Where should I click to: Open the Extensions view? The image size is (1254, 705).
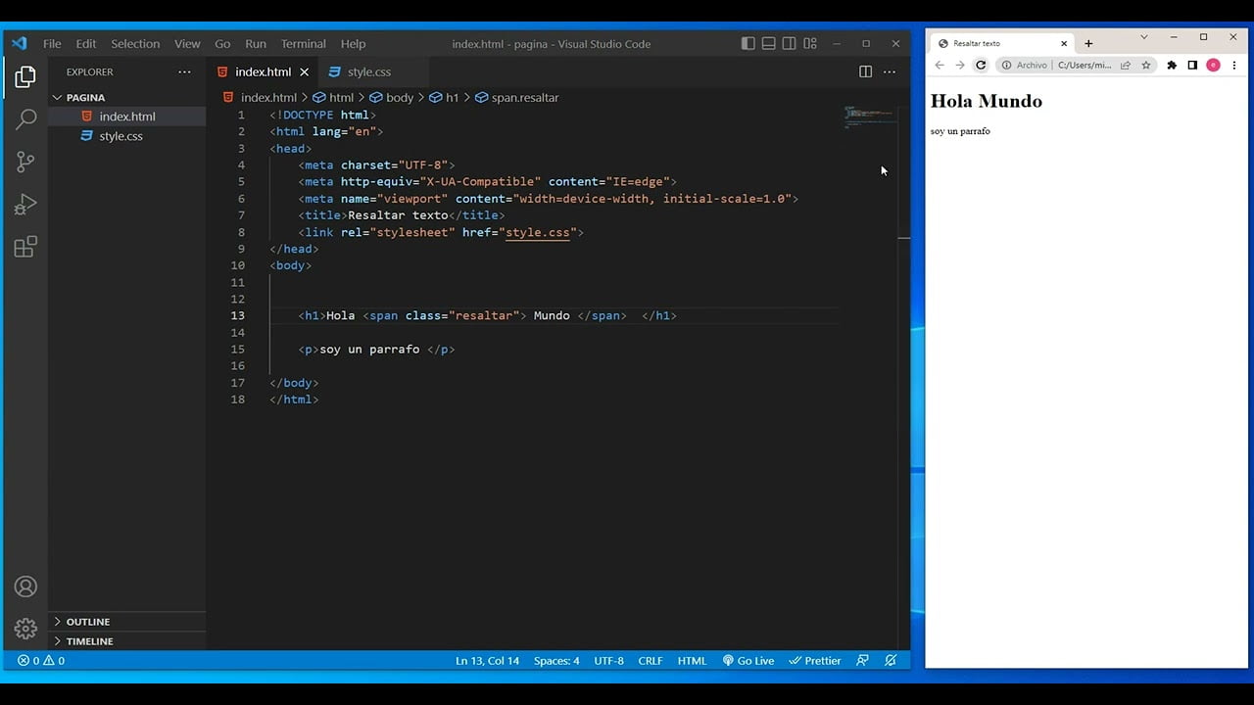[x=25, y=247]
